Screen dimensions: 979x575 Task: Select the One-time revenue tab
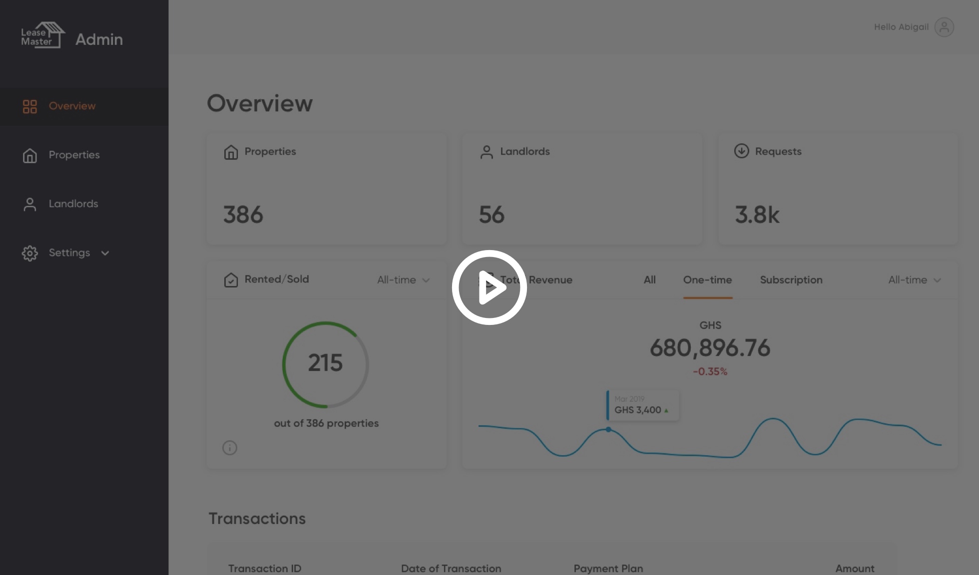(x=707, y=280)
